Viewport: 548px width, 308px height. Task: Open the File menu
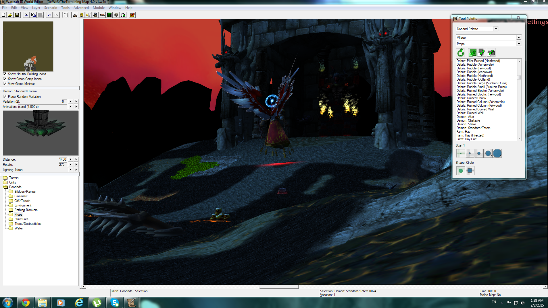[x=5, y=8]
